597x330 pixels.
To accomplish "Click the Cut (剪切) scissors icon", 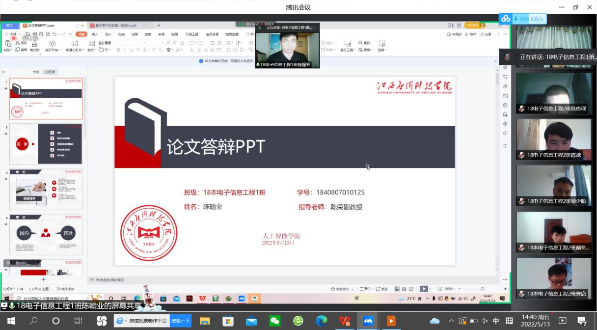I will point(18,43).
